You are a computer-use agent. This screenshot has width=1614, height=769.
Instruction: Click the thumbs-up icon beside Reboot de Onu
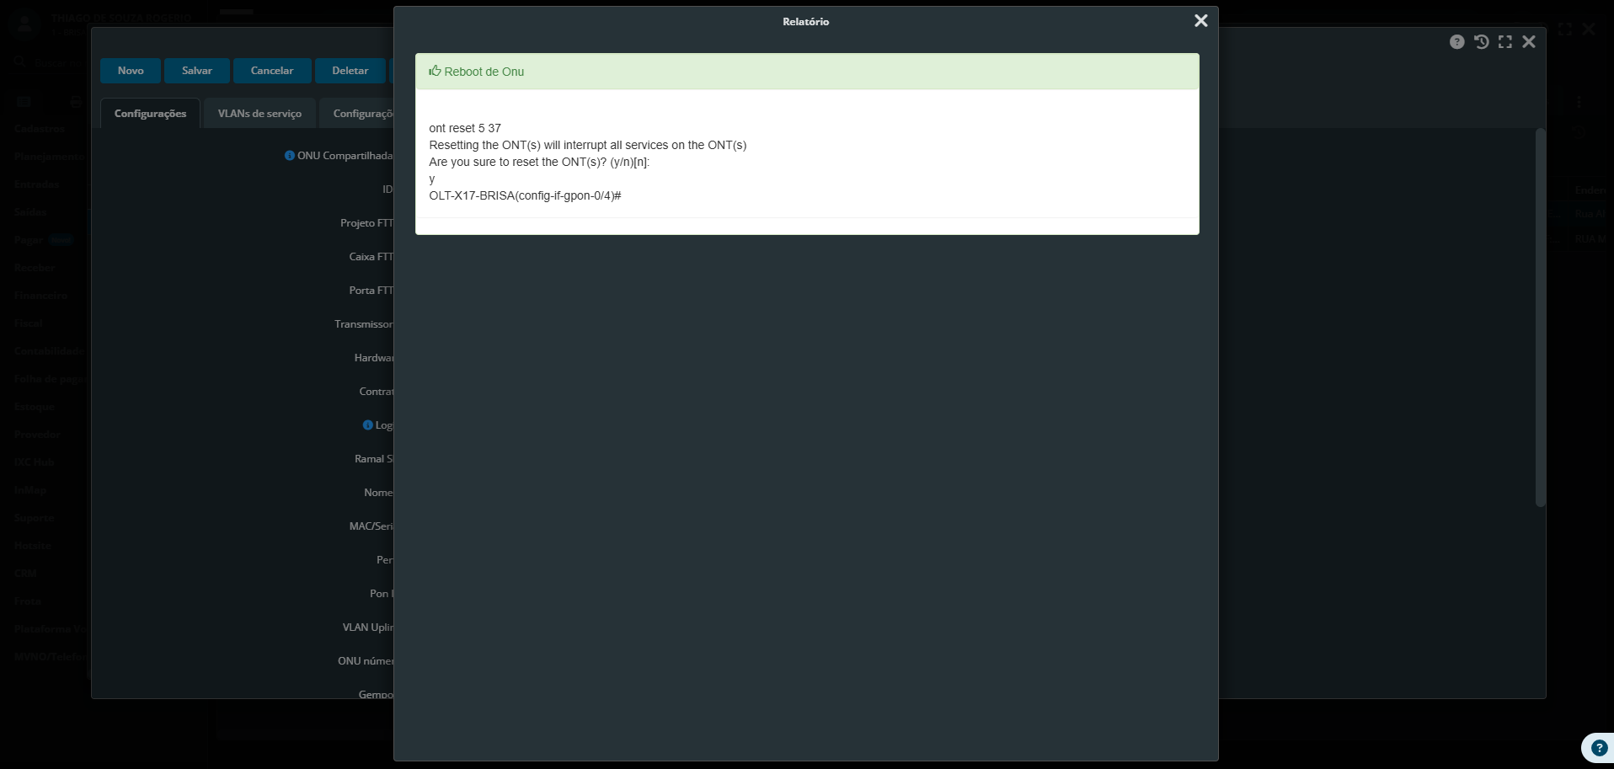click(435, 72)
